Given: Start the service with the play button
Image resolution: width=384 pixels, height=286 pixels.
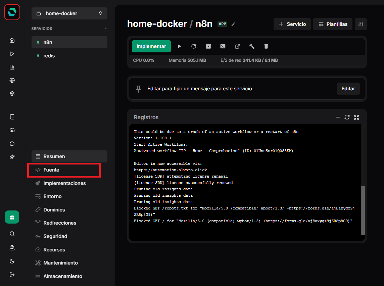Looking at the screenshot, I should click(x=179, y=46).
